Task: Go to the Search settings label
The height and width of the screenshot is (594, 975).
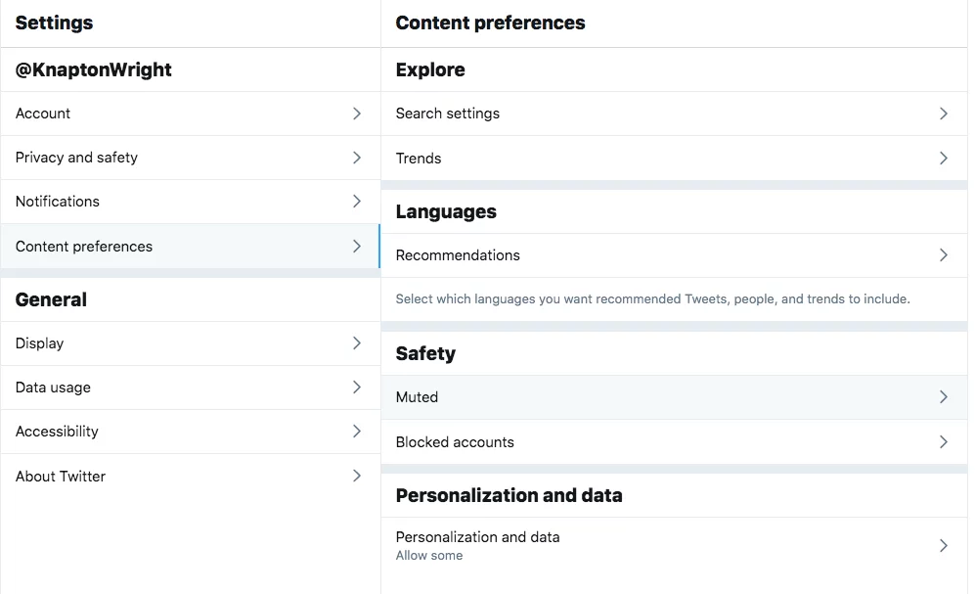Action: 447,114
